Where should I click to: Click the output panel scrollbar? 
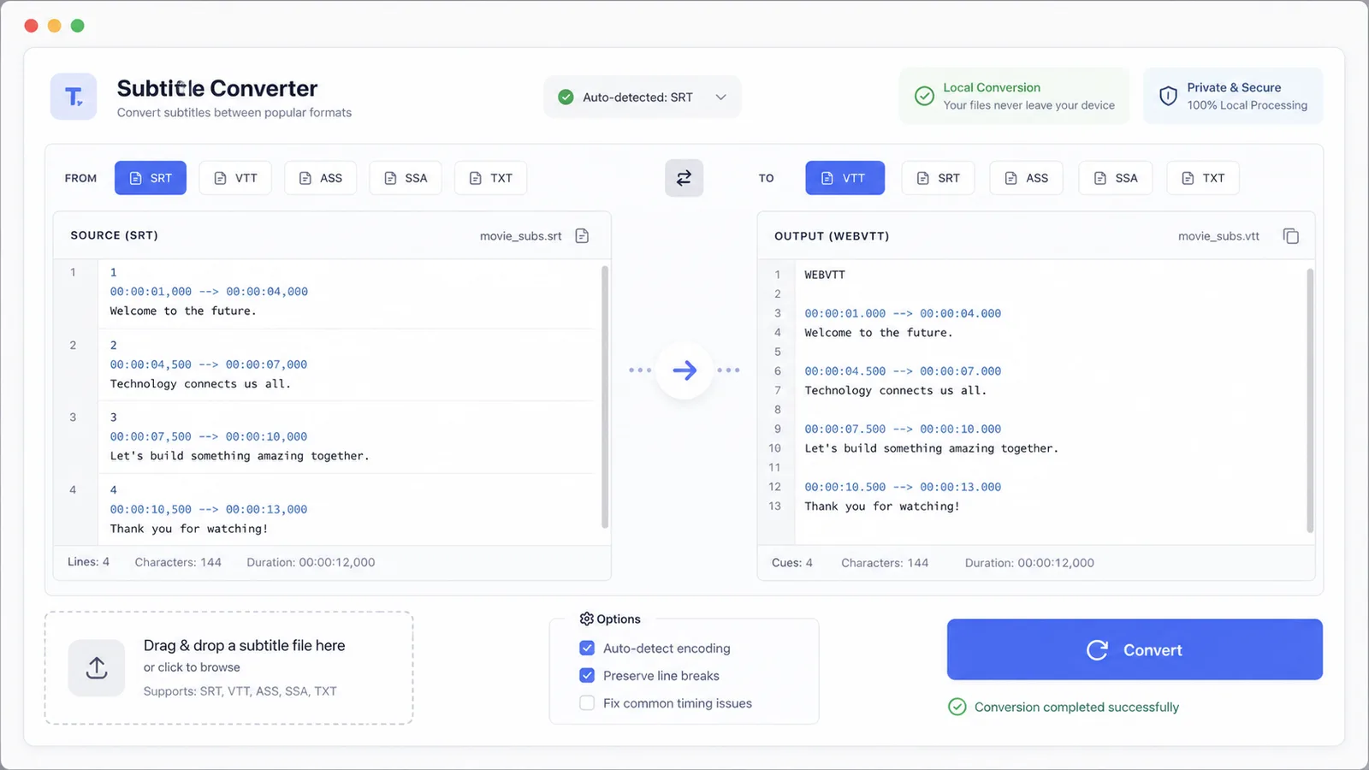click(x=1310, y=400)
